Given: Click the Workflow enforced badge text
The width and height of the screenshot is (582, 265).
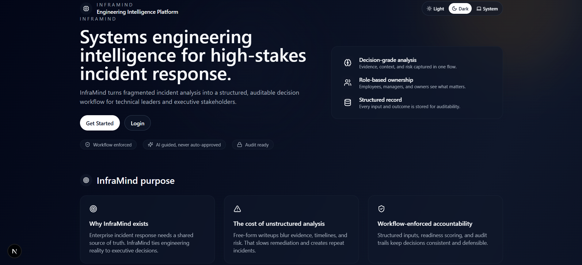Looking at the screenshot, I should pyautogui.click(x=112, y=145).
